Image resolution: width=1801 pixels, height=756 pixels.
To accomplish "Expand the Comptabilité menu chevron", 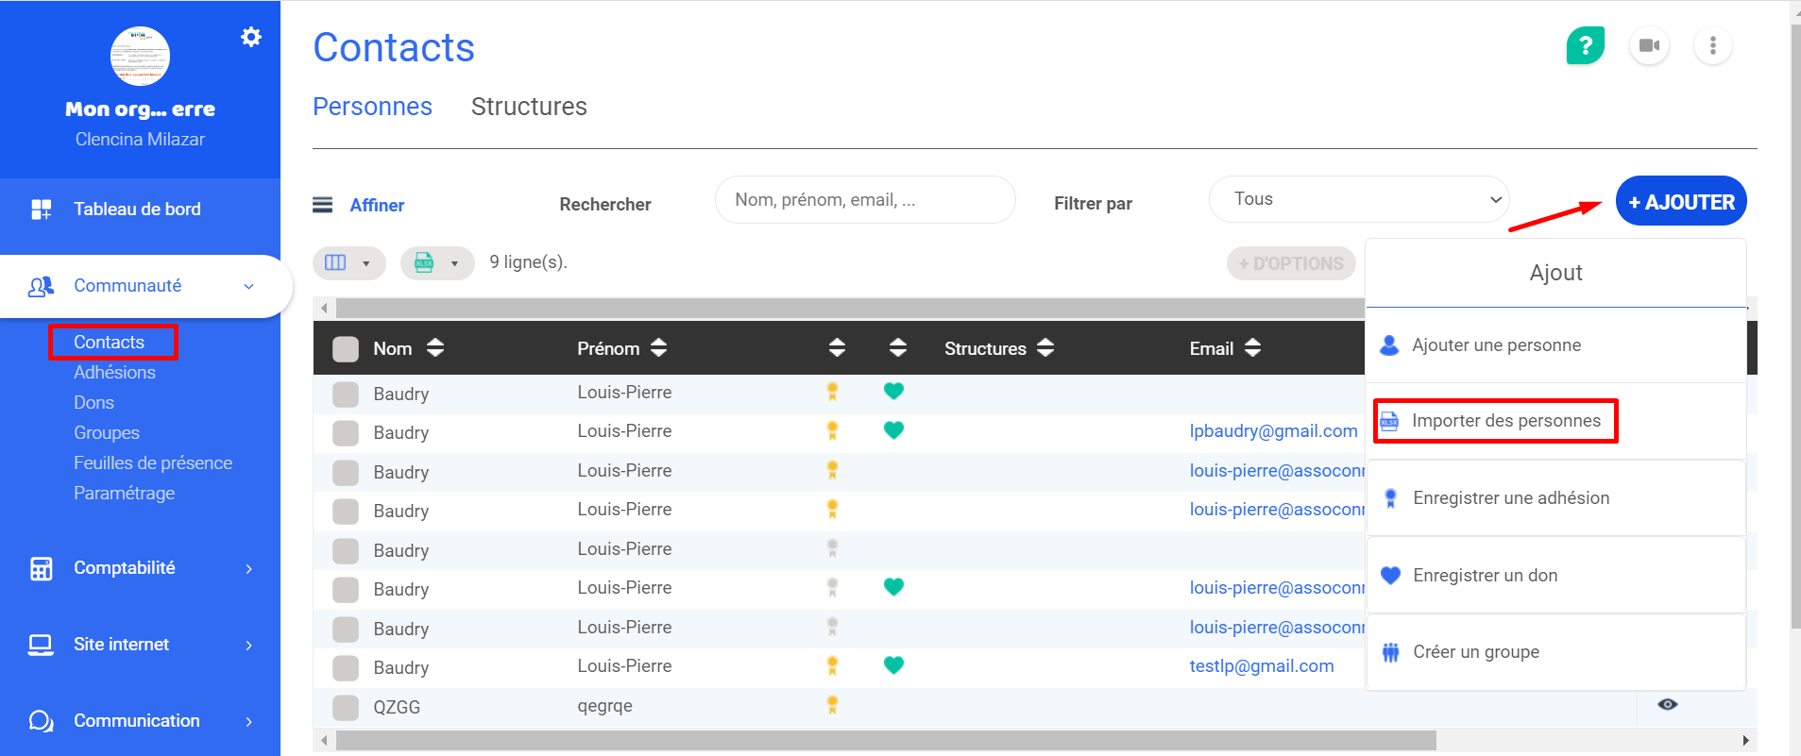I will tap(249, 568).
